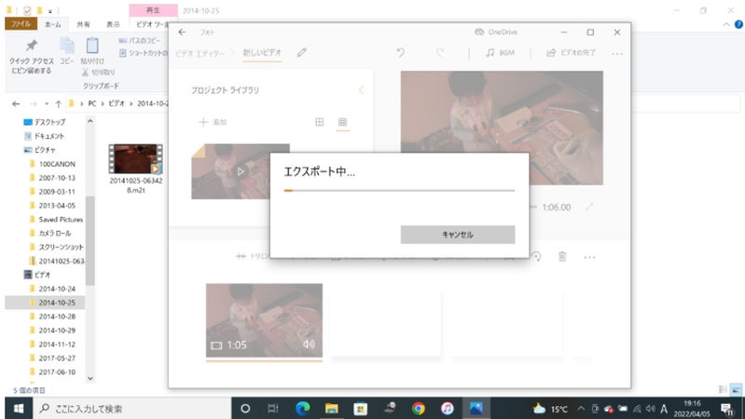Show hidden tray icons chevron
Image resolution: width=745 pixels, height=419 pixels.
click(581, 408)
